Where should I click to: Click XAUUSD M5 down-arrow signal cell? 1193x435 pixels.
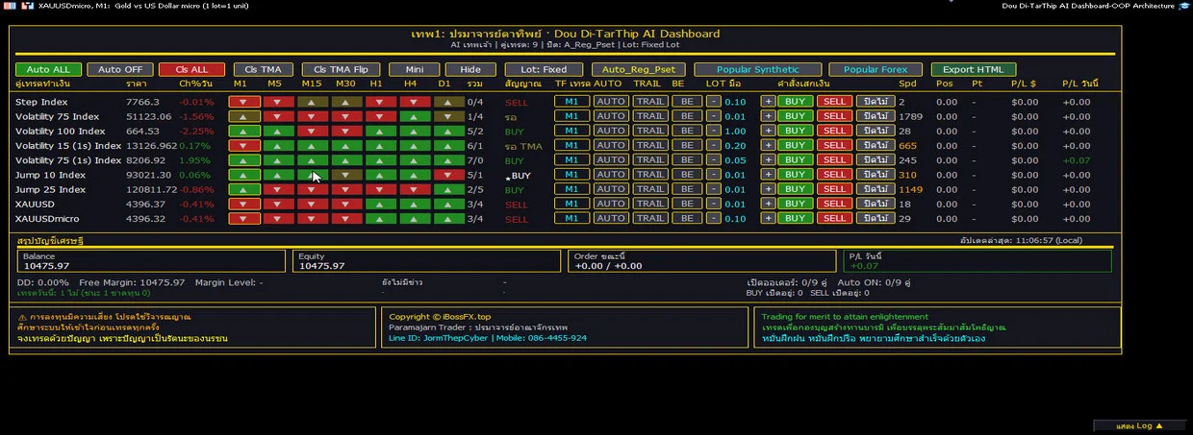tap(279, 204)
